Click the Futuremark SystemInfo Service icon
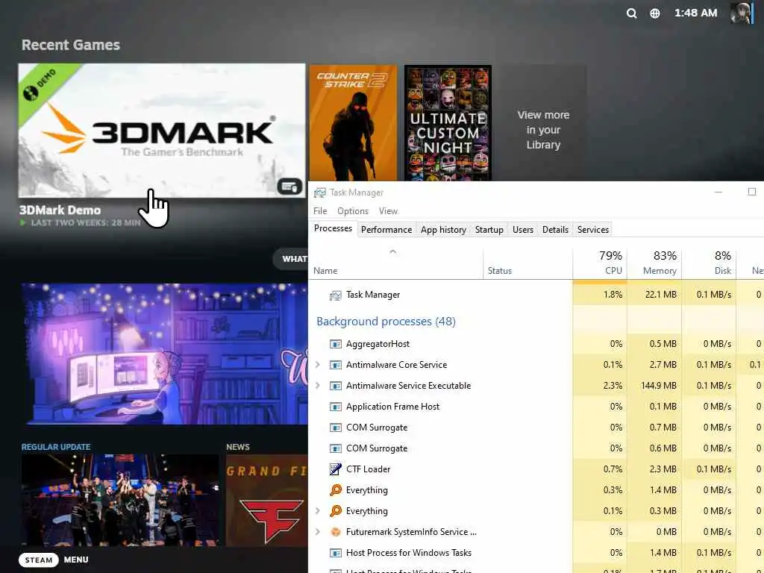Image resolution: width=764 pixels, height=573 pixels. pos(335,532)
